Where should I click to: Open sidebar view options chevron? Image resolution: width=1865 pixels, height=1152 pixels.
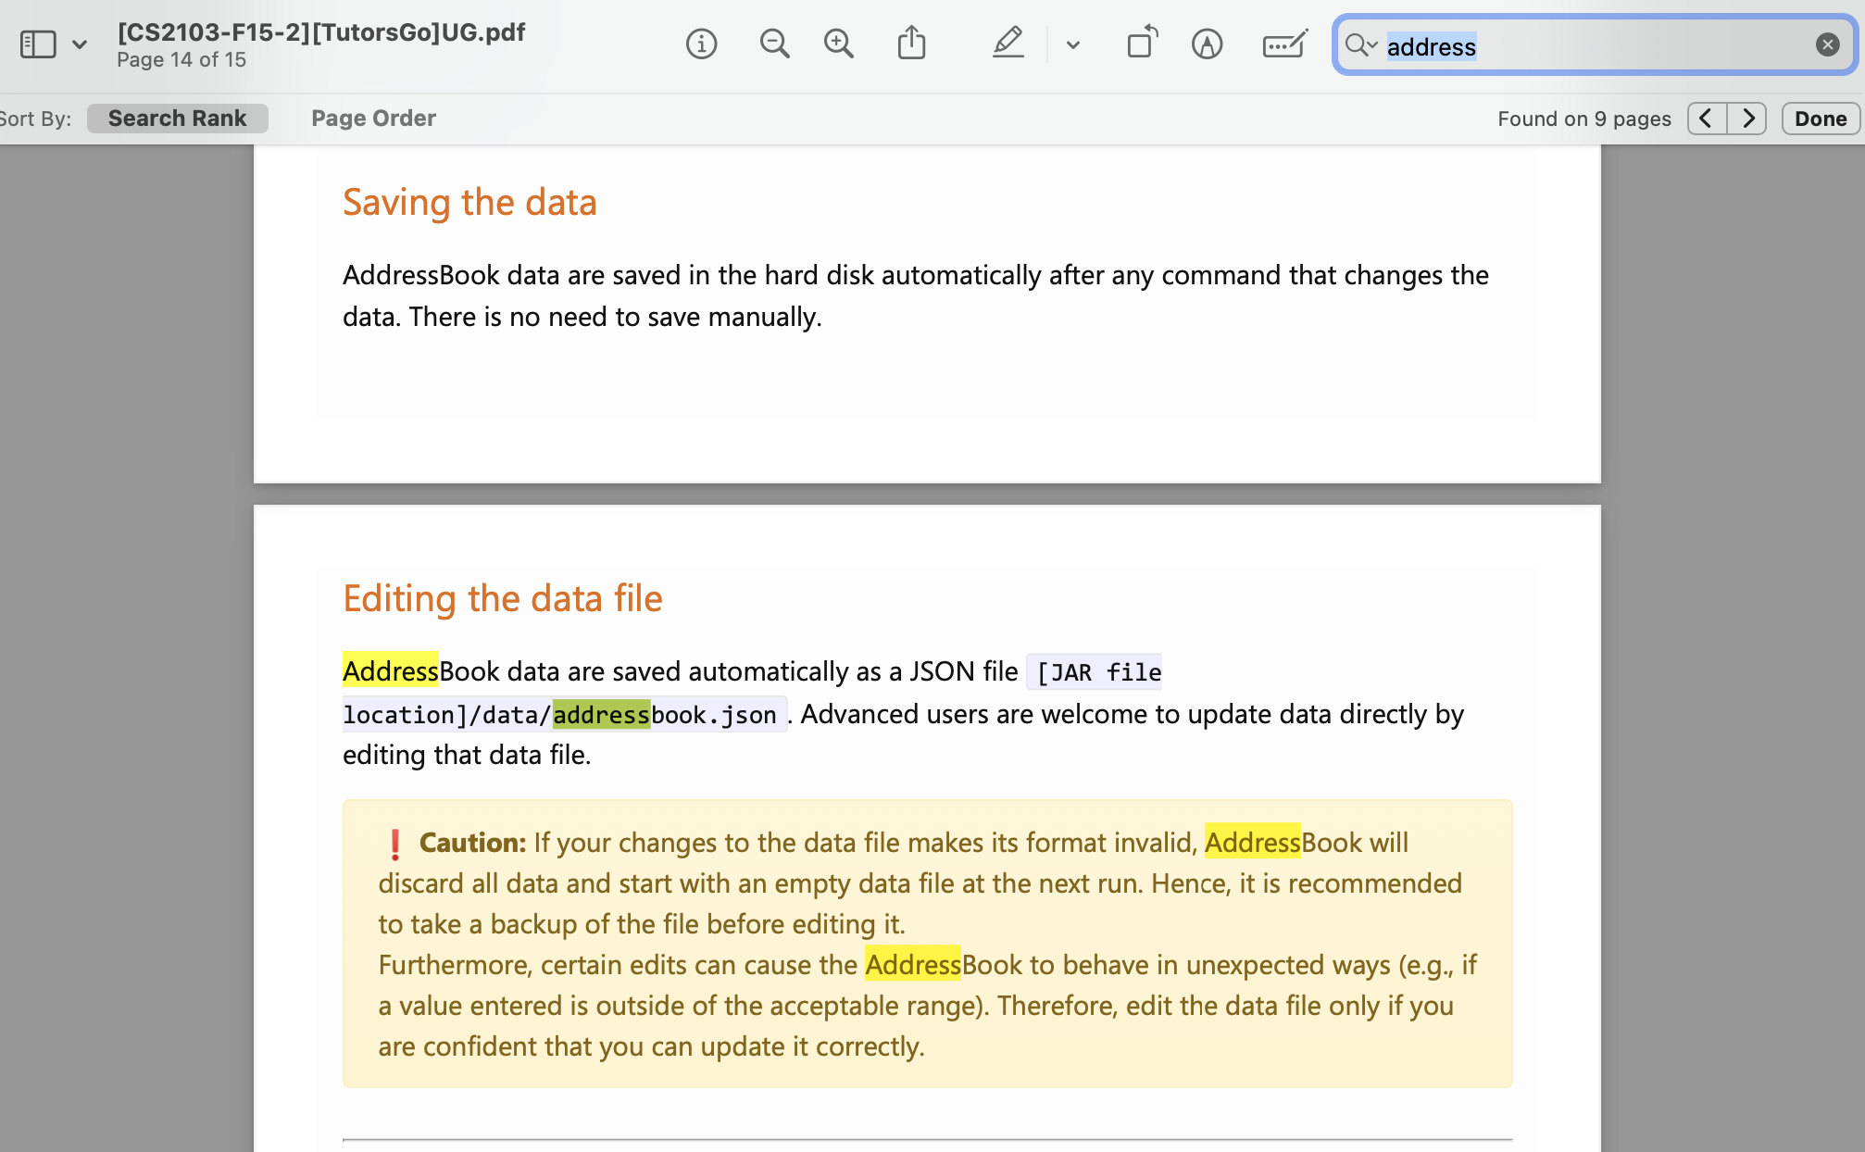click(80, 44)
